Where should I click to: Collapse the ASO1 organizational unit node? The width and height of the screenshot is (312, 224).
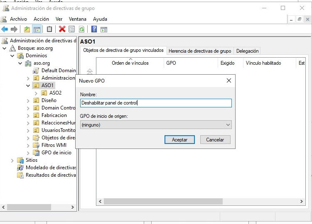point(28,85)
